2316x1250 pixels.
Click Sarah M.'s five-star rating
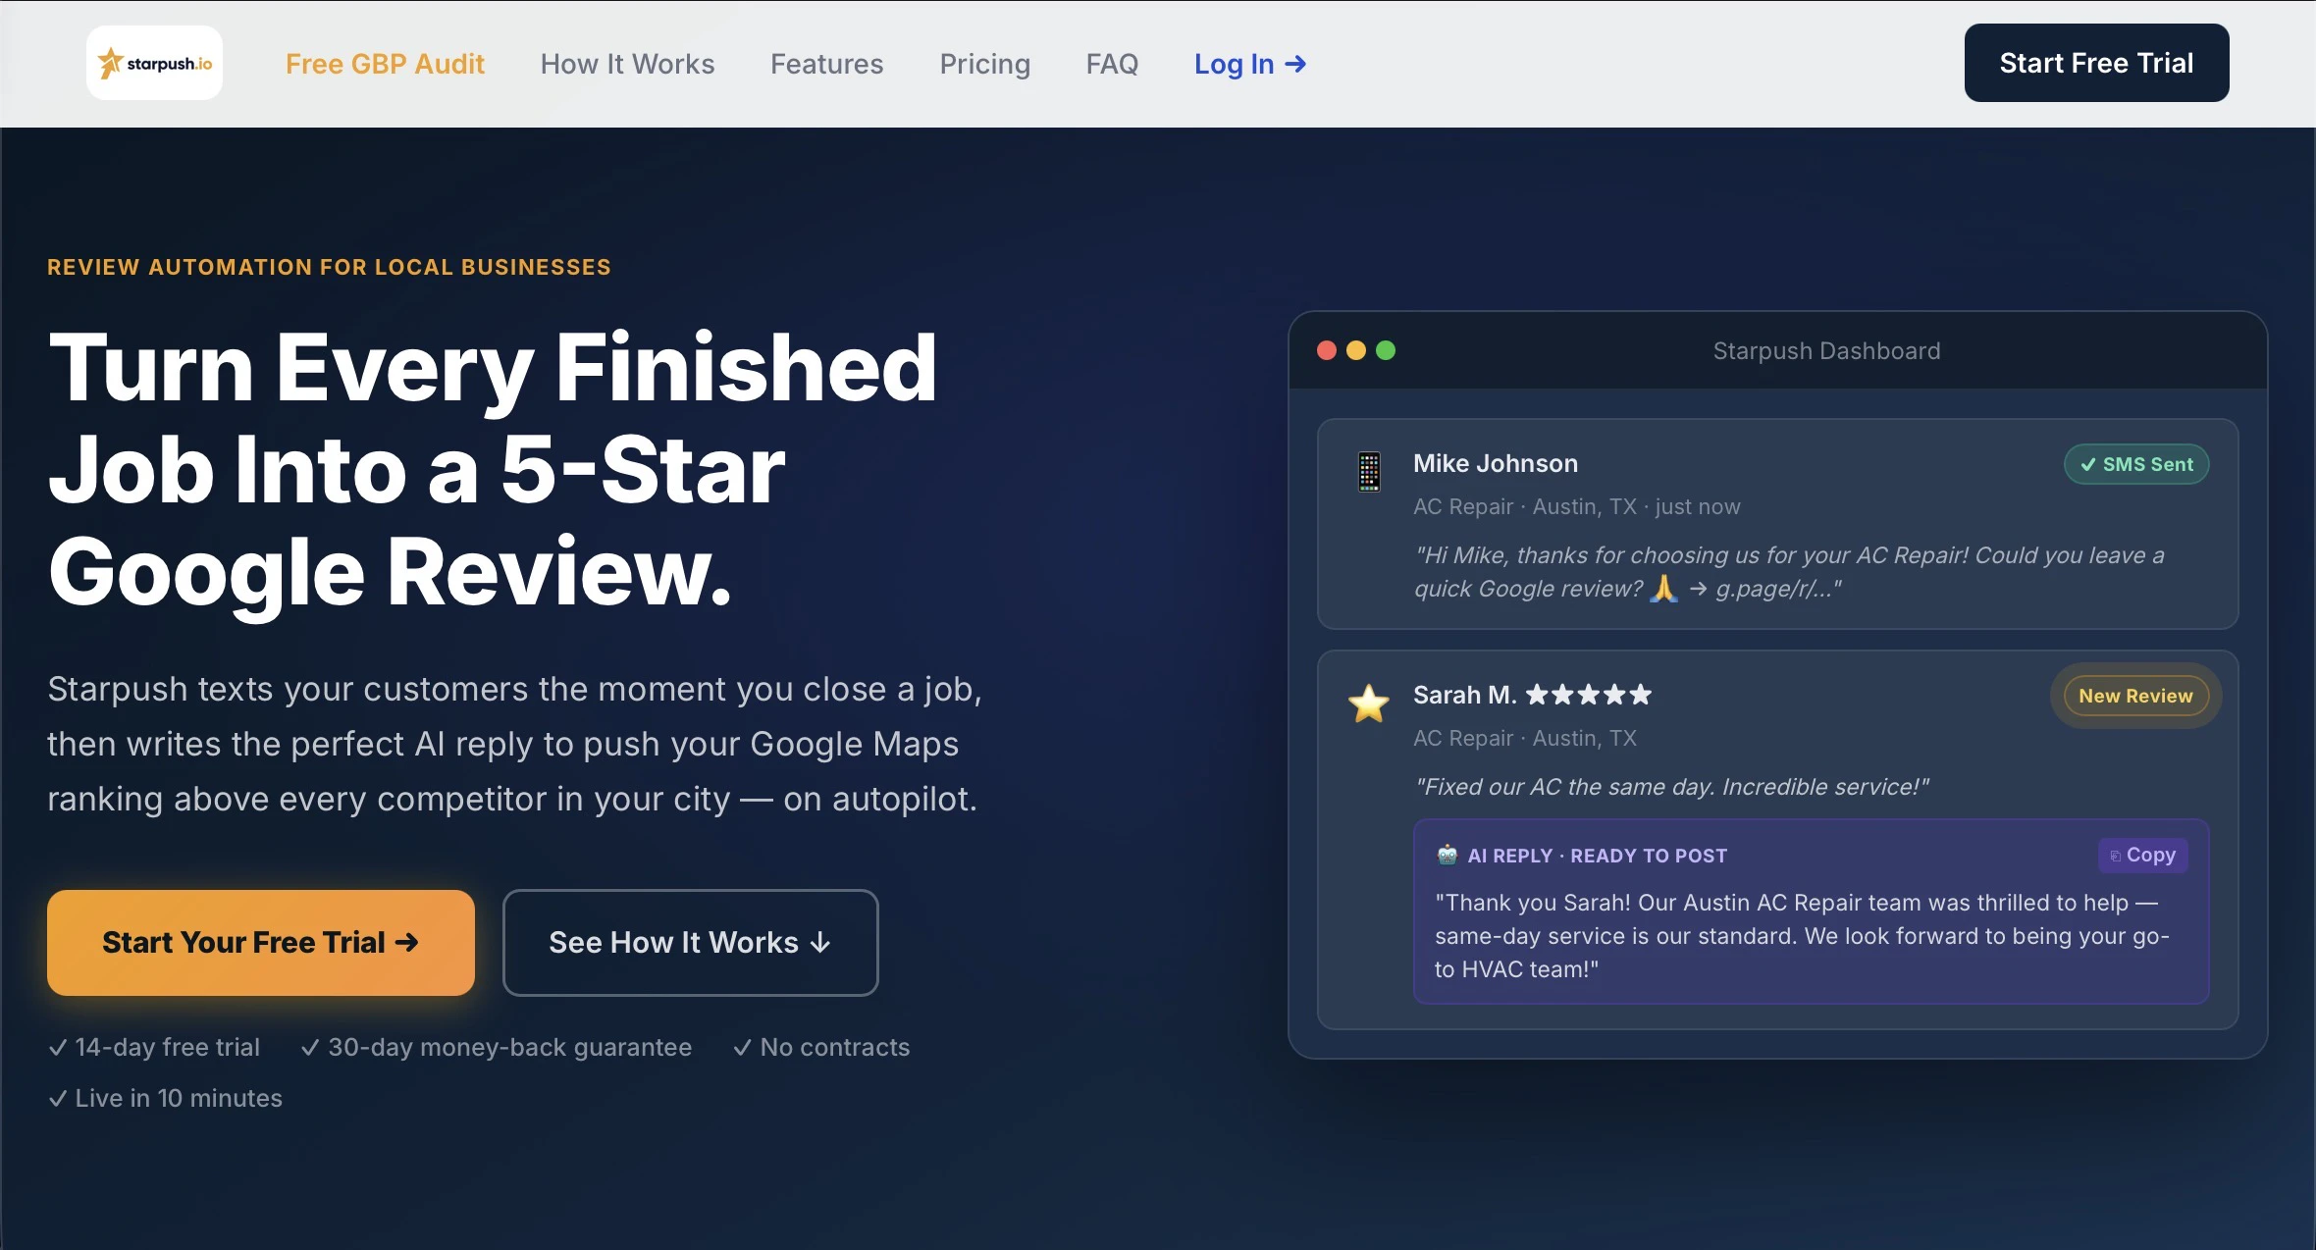tap(1589, 695)
